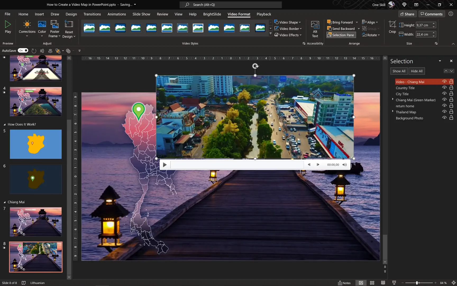Mute the video using the speaker icon
Viewport: 457px width, 286px height.
344,164
